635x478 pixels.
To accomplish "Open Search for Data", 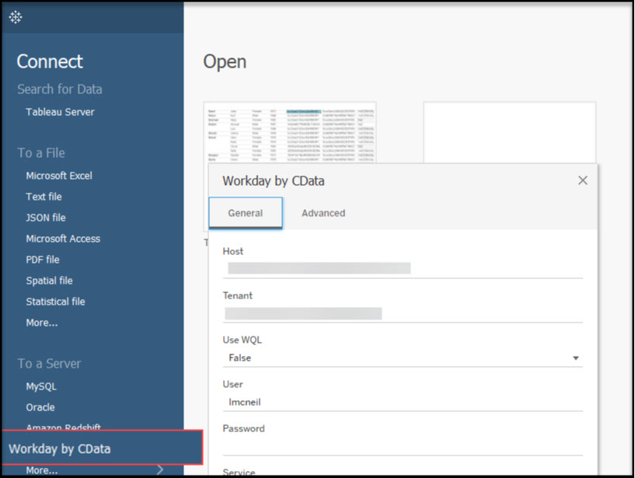I will pos(60,89).
